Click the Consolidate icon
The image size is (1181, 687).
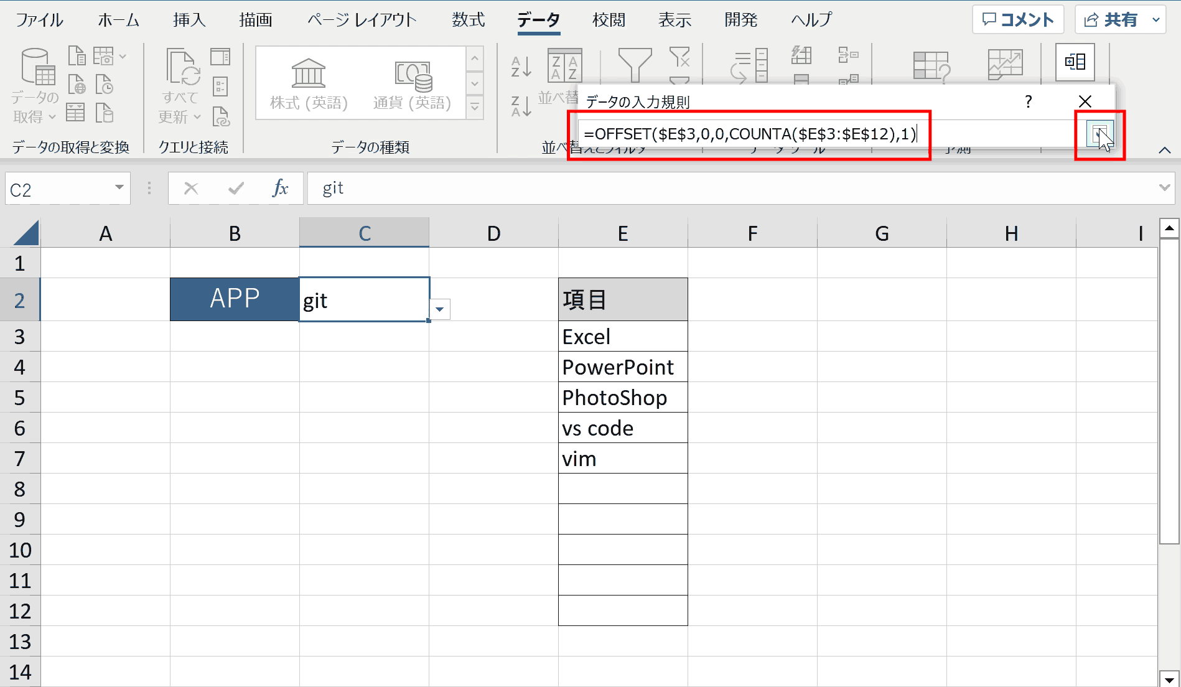[848, 55]
